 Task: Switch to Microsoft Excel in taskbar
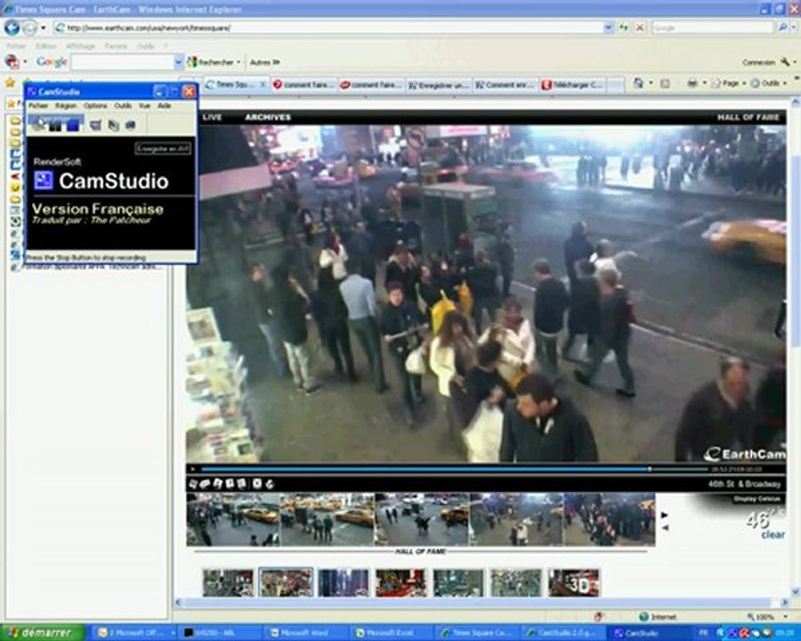tap(393, 633)
